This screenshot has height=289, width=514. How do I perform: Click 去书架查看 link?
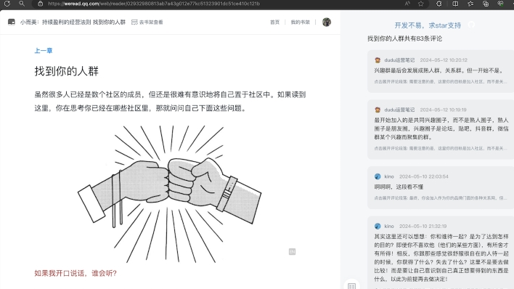tap(151, 23)
